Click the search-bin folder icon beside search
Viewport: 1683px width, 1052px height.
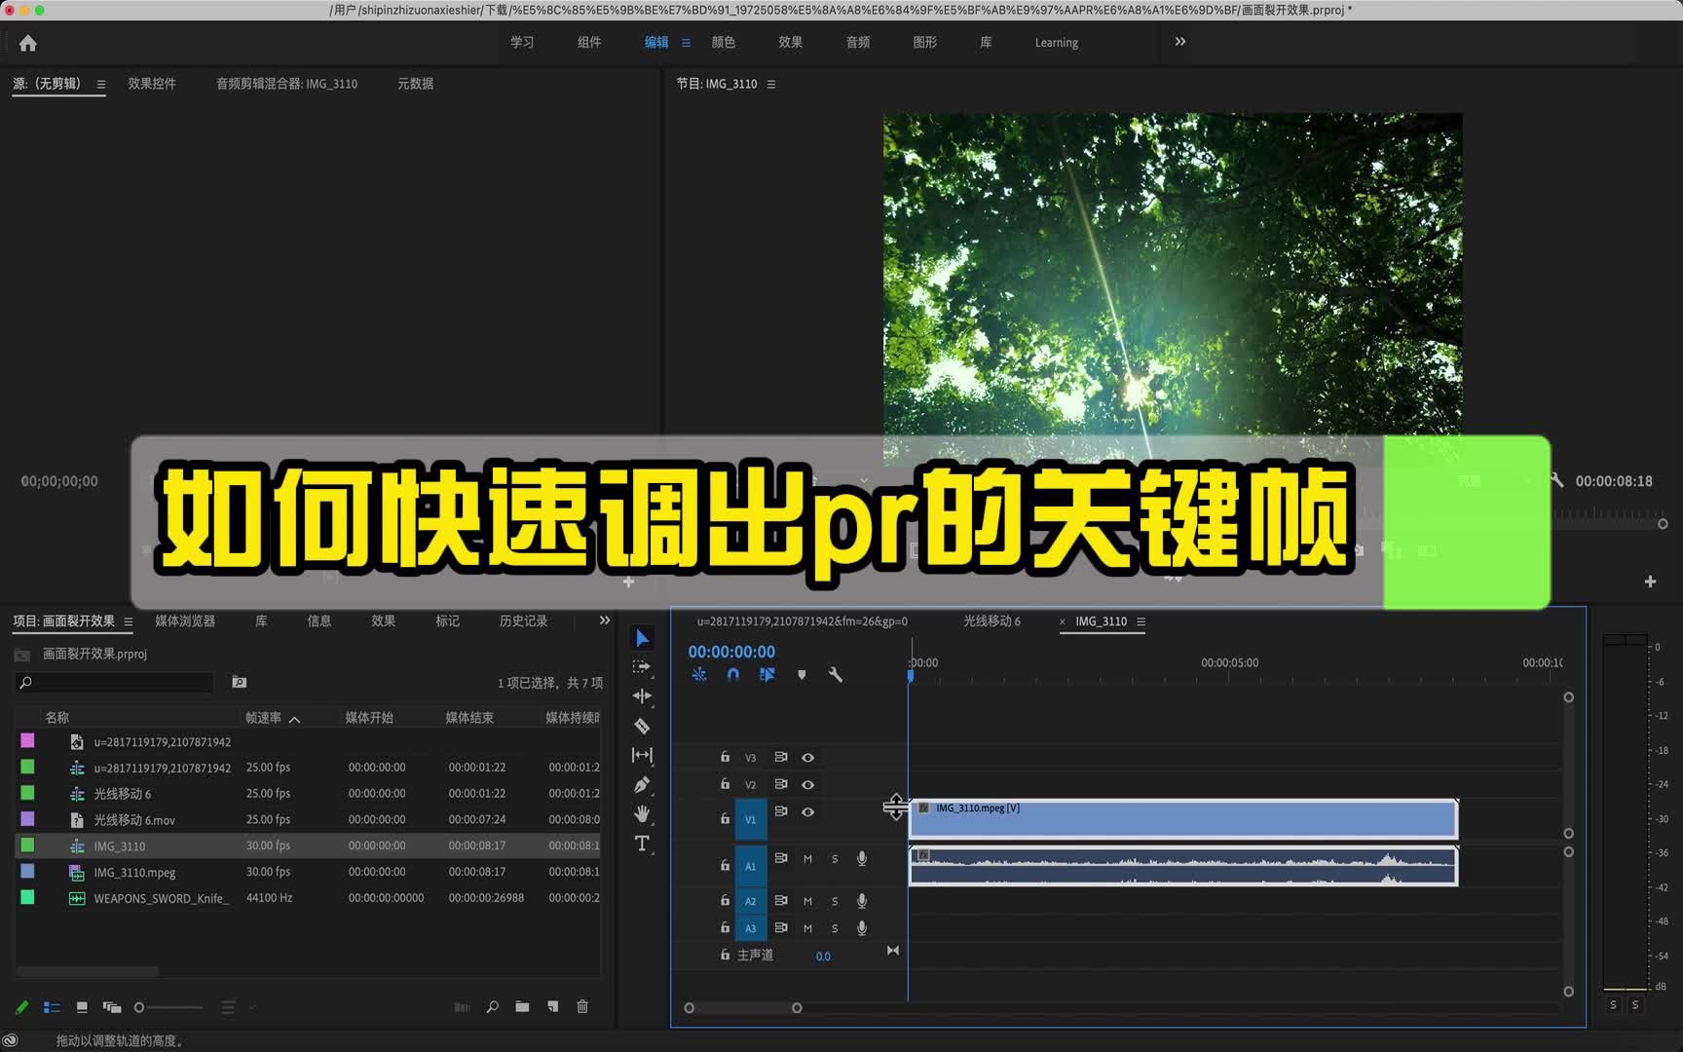(239, 682)
